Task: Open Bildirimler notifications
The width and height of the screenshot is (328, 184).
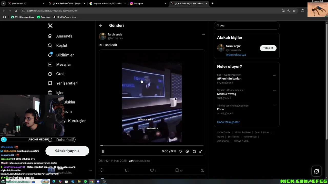Action: click(x=61, y=55)
